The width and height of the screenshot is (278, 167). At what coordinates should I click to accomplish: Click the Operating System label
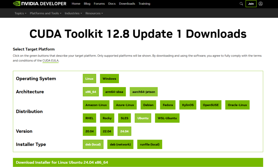tap(36, 79)
